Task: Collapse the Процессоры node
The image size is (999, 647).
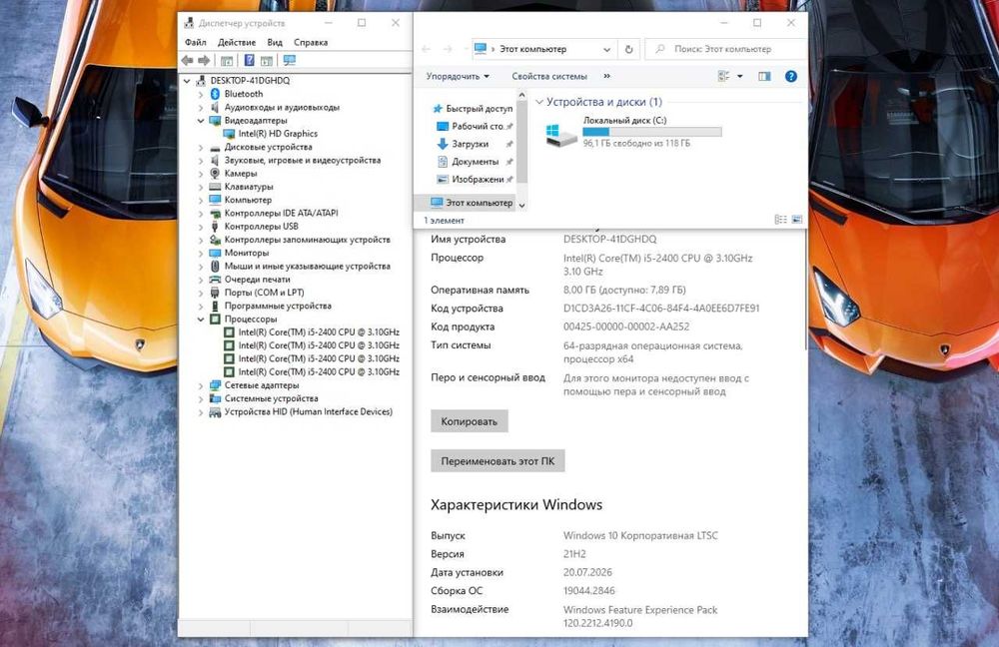Action: coord(201,320)
